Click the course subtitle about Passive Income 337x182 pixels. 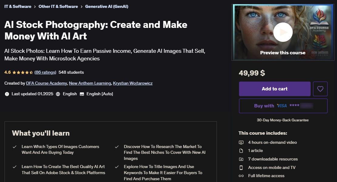pyautogui.click(x=105, y=55)
